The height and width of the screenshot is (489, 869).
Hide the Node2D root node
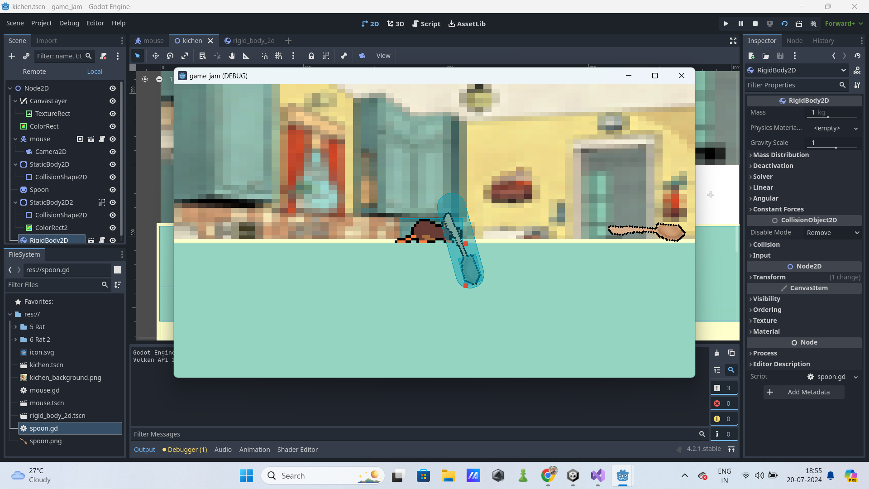coord(113,88)
